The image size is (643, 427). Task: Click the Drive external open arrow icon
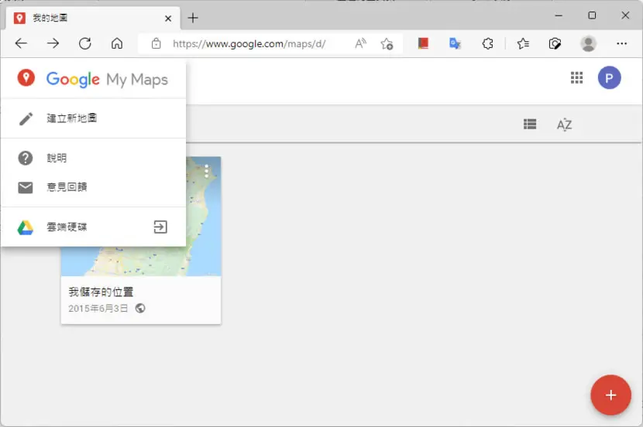(160, 227)
